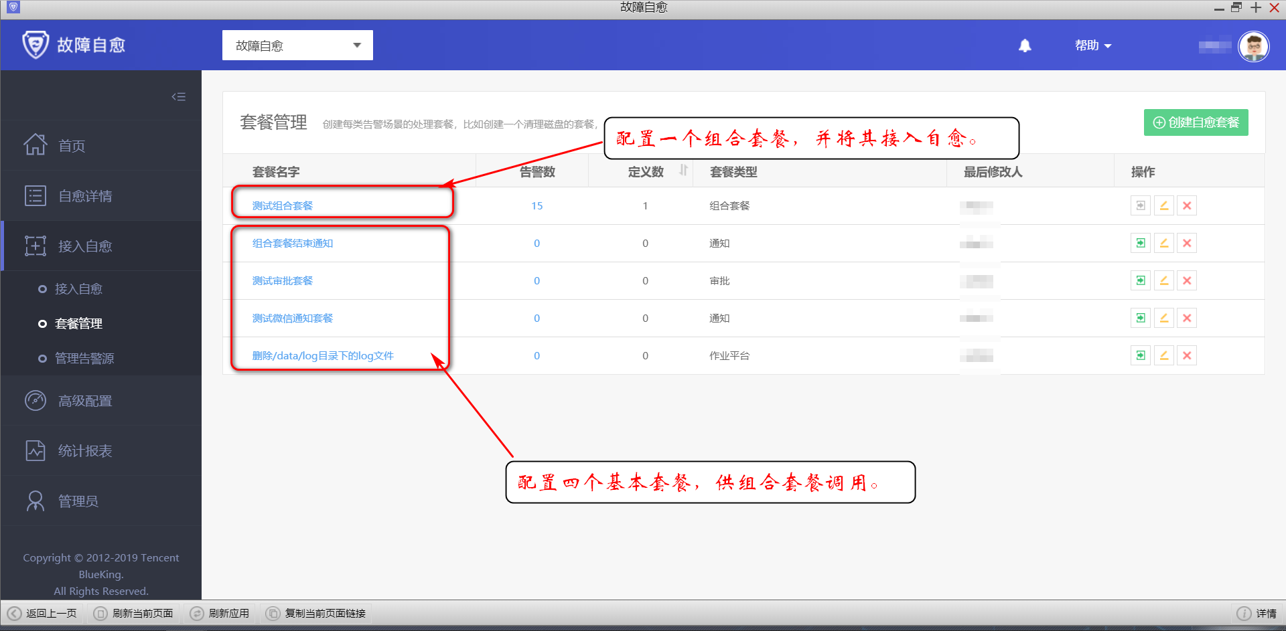Open the 详情 info button
Screen dimensions: 1286x631
click(x=1257, y=613)
